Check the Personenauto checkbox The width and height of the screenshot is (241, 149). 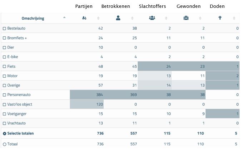(4, 95)
